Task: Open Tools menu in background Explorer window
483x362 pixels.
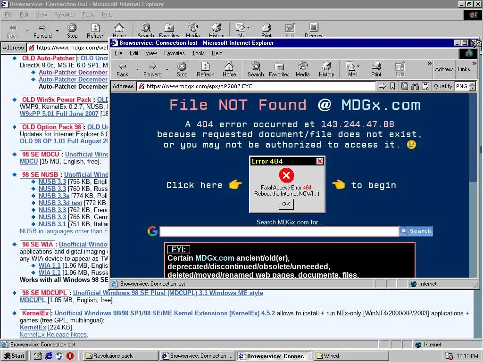Action: [x=88, y=15]
